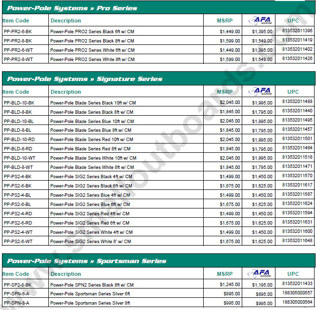
Task: Select item code PP-BLD-8-WT
Action: pos(18,167)
